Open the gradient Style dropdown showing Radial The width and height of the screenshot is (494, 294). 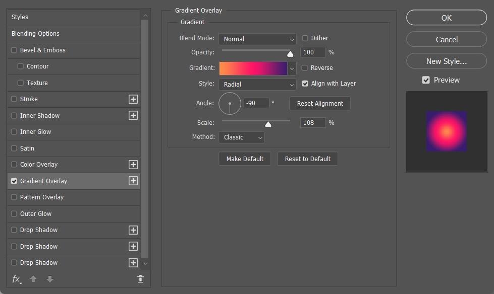(x=257, y=84)
